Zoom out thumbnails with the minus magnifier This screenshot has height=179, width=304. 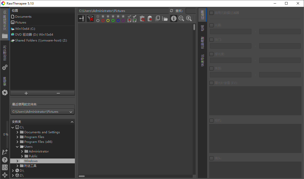click(181, 18)
